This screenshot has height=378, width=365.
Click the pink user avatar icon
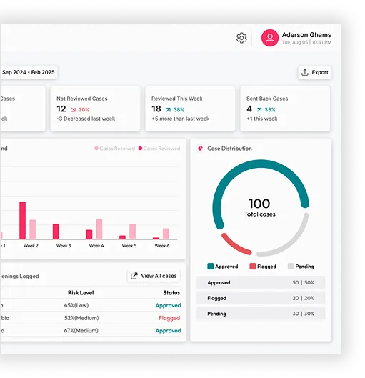[270, 38]
